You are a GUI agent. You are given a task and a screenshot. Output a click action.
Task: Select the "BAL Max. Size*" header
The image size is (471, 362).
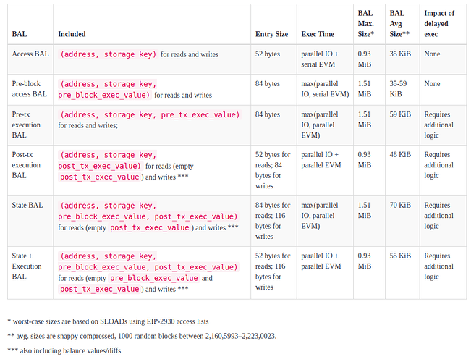pyautogui.click(x=365, y=23)
